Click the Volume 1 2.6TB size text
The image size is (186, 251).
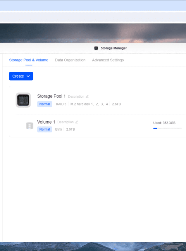(x=71, y=129)
